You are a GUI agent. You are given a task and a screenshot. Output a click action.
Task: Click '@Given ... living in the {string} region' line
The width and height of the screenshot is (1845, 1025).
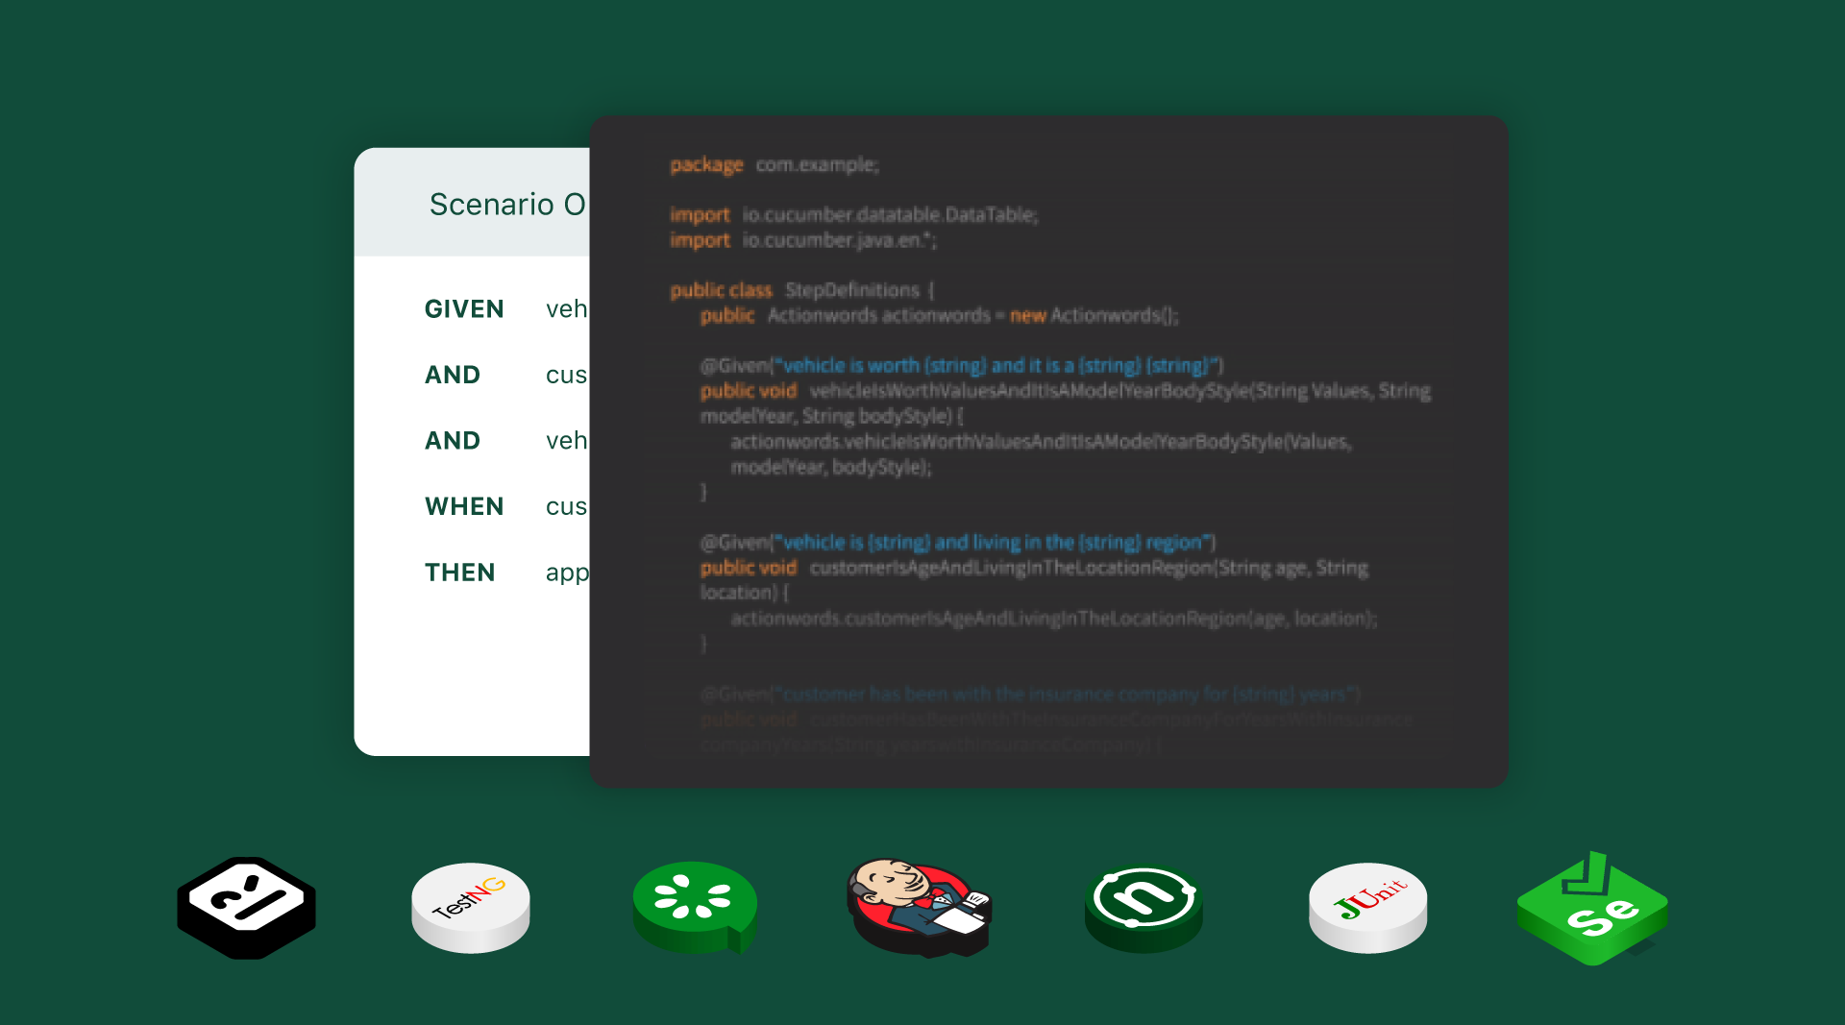(958, 543)
